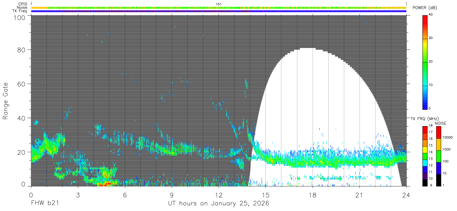This screenshot has height=211, width=457.
Task: Click the TX FRQ (MHz) legend title
Action: pyautogui.click(x=424, y=119)
